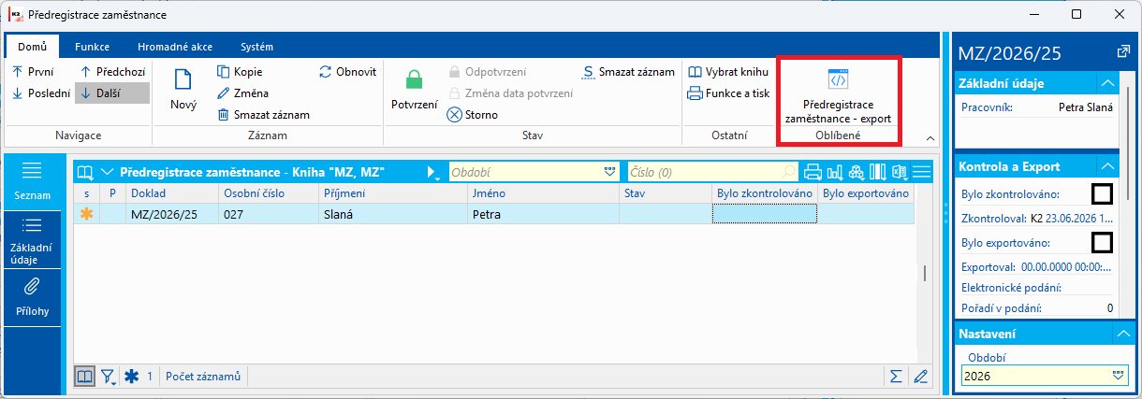Click the sigma sum icon
The height and width of the screenshot is (399, 1142).
[896, 376]
